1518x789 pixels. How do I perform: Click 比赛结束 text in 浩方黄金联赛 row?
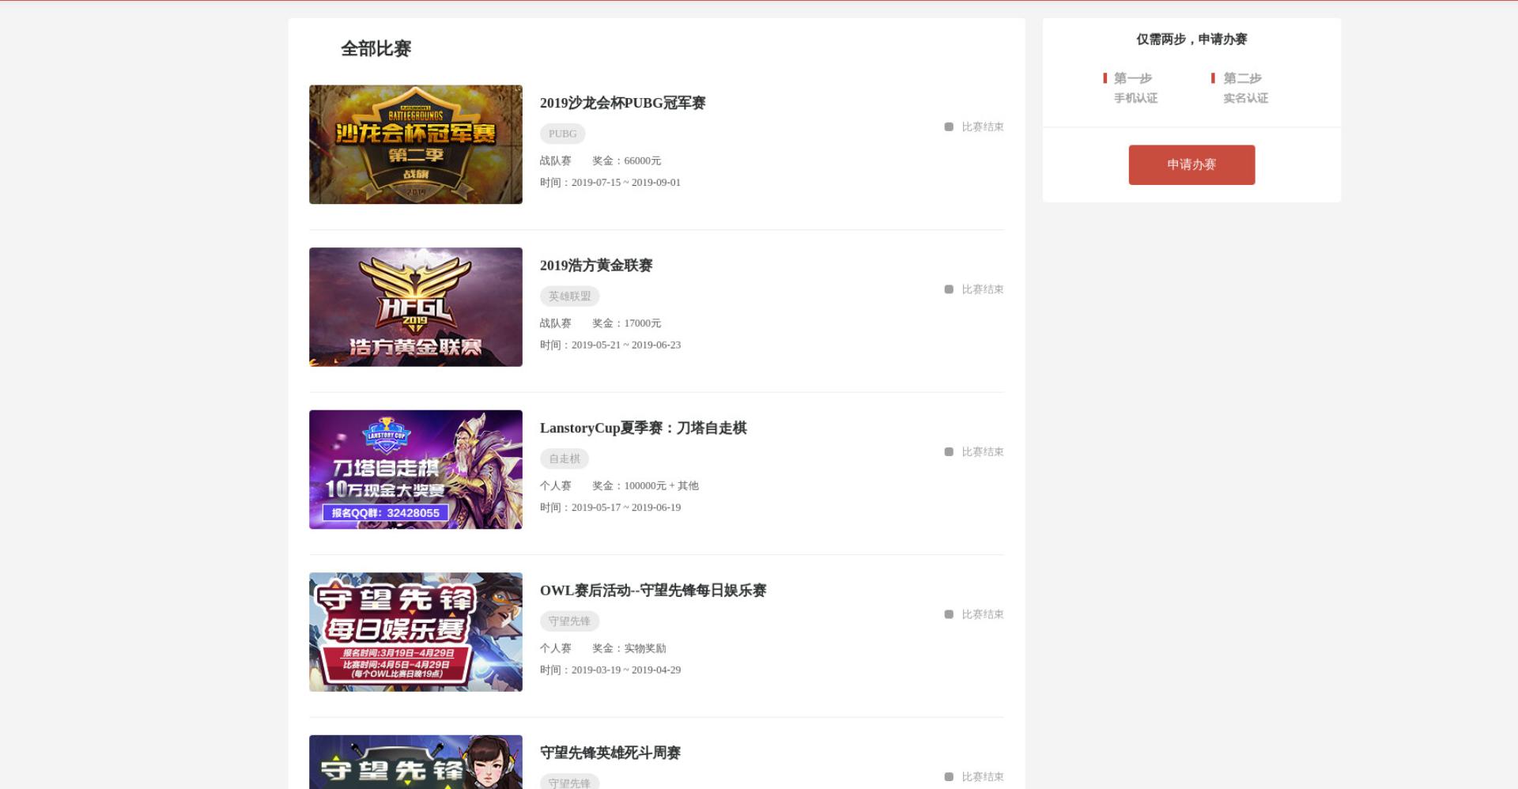tap(983, 289)
